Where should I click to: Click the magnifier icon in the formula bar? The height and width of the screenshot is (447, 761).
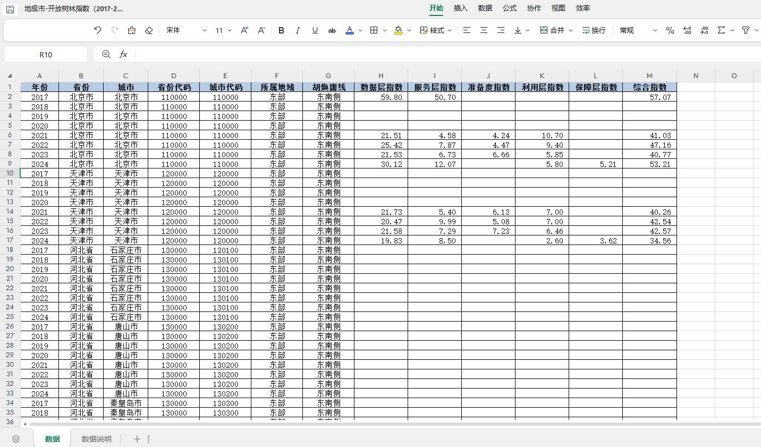(x=106, y=54)
